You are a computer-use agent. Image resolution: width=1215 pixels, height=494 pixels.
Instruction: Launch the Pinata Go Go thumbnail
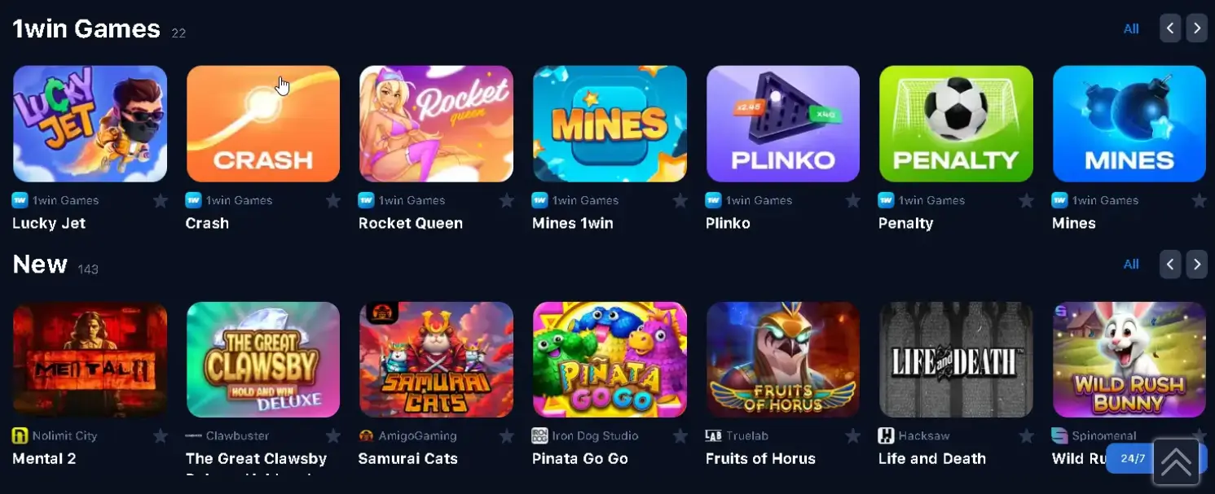coord(610,359)
